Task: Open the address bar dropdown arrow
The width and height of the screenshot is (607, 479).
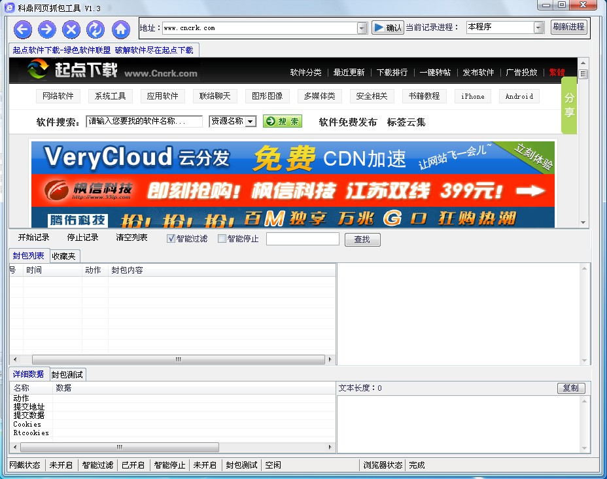Action: pyautogui.click(x=360, y=27)
